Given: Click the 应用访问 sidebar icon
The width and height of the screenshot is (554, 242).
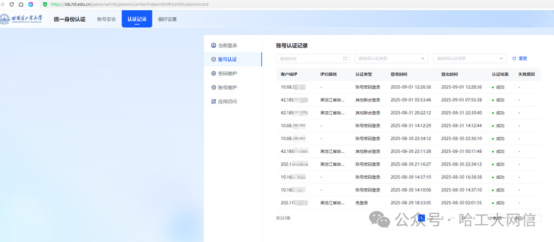Looking at the screenshot, I should (x=214, y=102).
